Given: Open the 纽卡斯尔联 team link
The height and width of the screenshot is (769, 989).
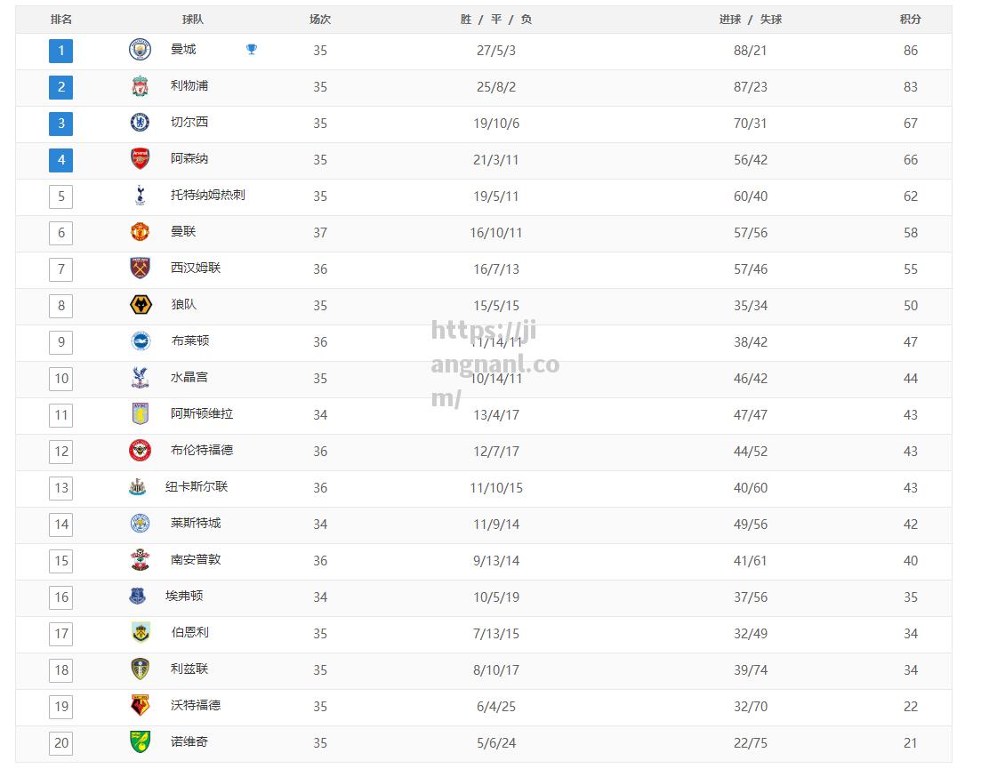Looking at the screenshot, I should [x=197, y=486].
